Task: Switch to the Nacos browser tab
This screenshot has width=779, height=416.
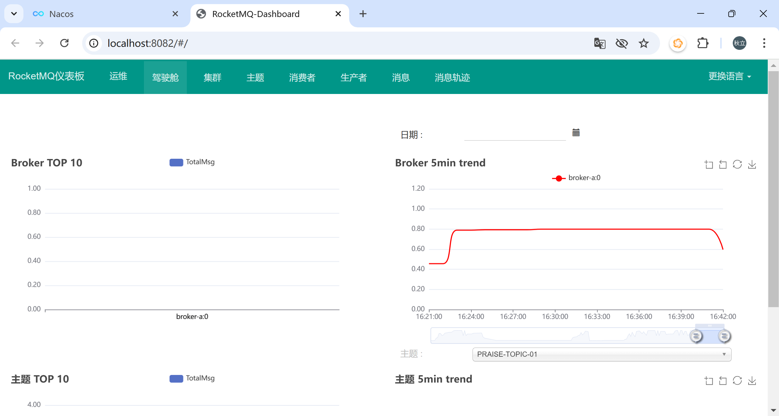Action: pyautogui.click(x=61, y=14)
